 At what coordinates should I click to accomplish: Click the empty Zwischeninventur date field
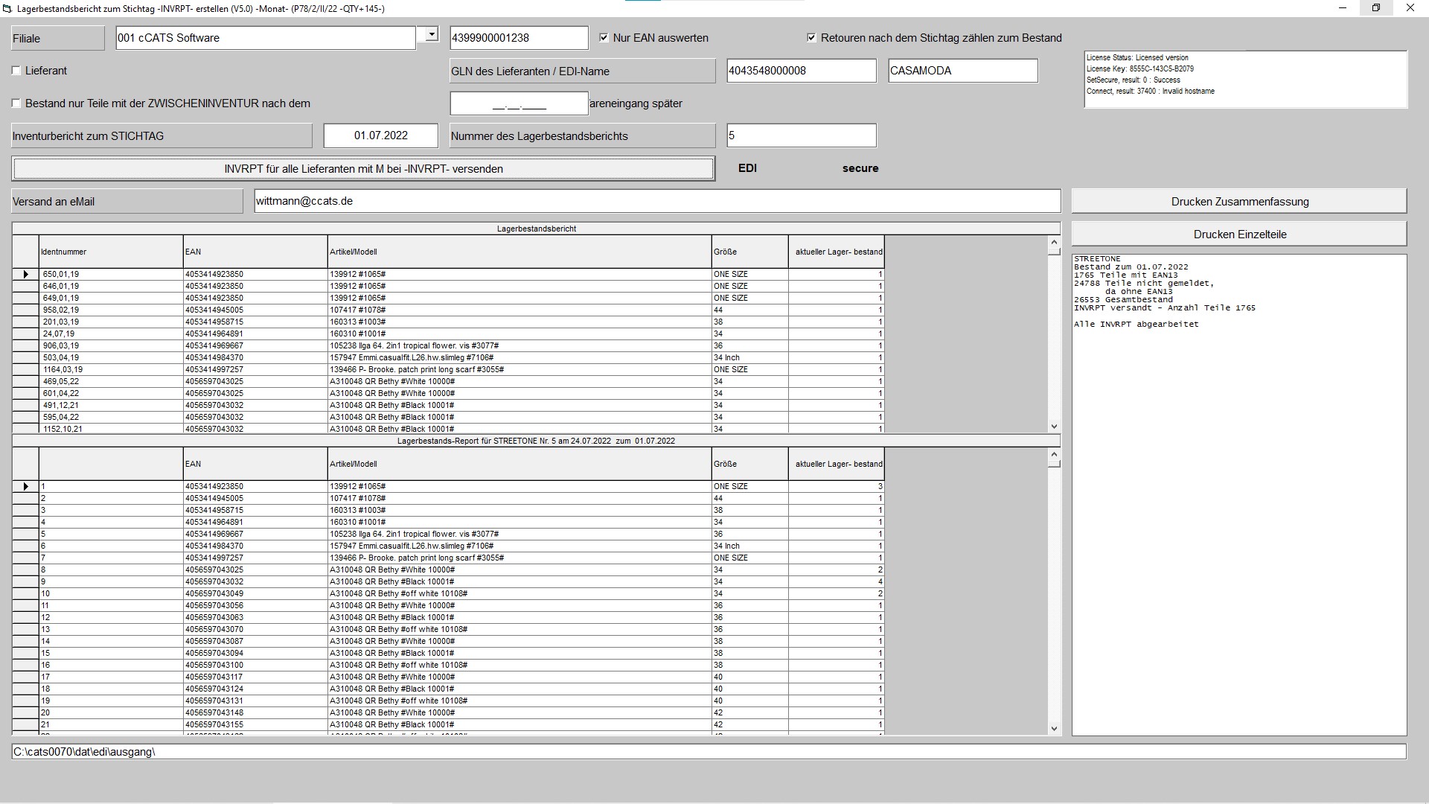click(x=519, y=103)
